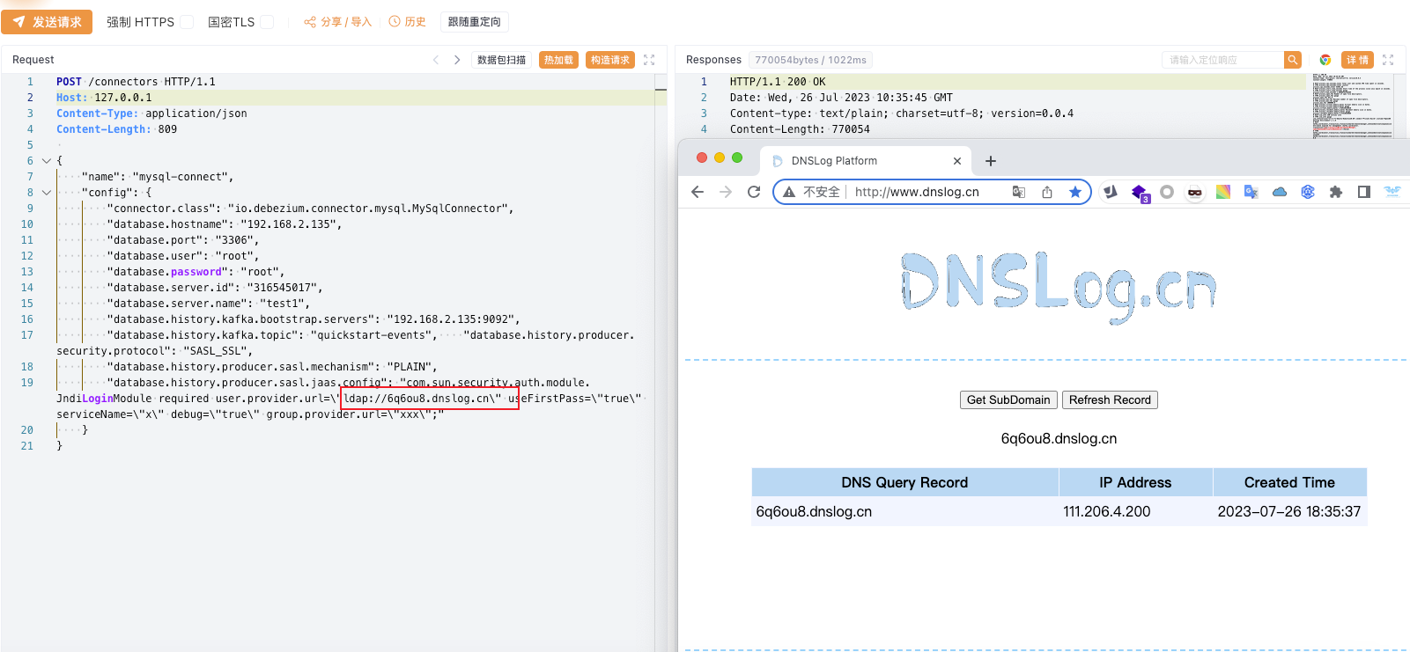Image resolution: width=1410 pixels, height=652 pixels.
Task: Click the purple extension with badge 3
Action: tap(1140, 193)
